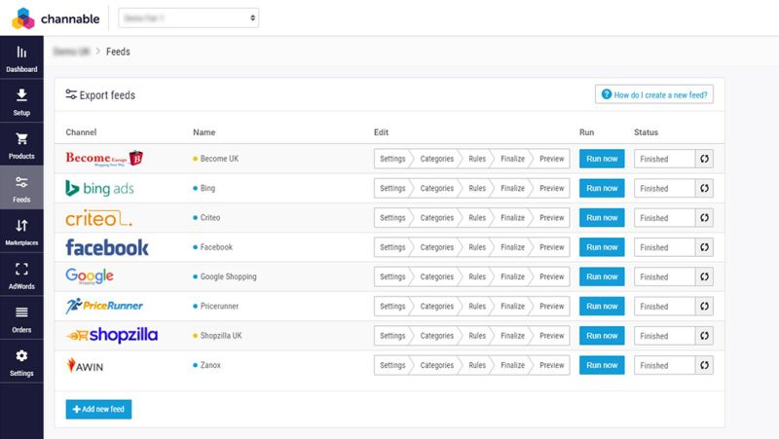The image size is (779, 439).
Task: Click the Shopzilla channel logo
Action: click(x=112, y=335)
